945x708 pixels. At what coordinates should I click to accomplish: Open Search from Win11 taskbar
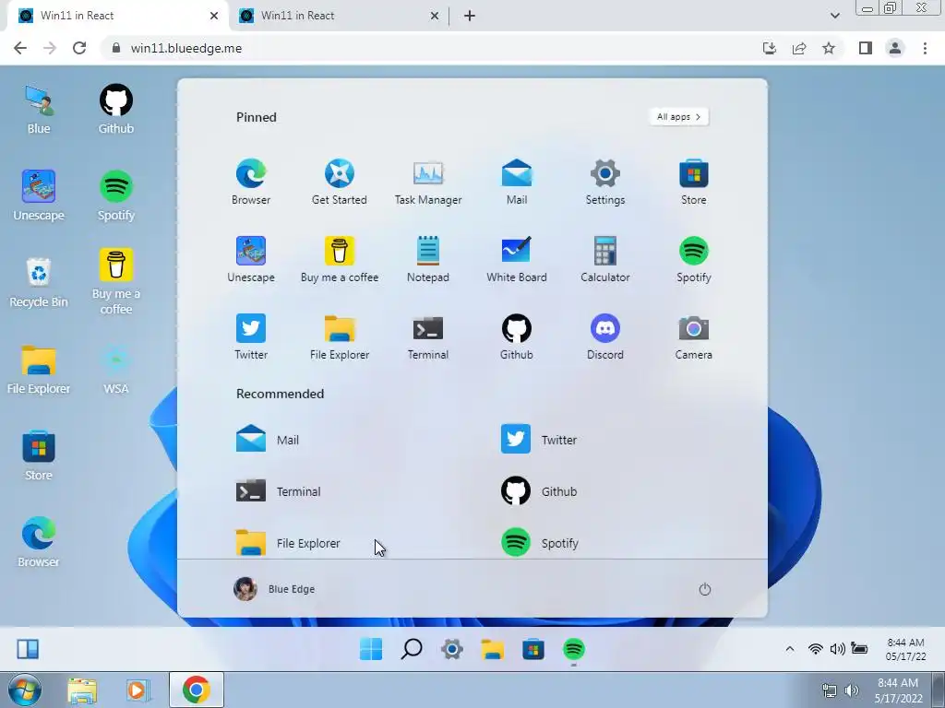click(x=412, y=649)
